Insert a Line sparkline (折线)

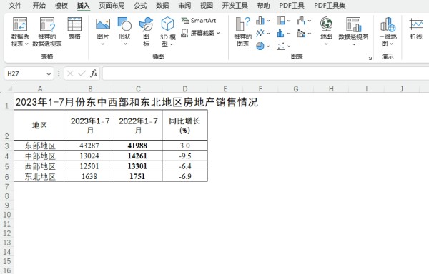tap(416, 28)
